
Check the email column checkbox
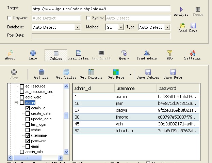pyautogui.click(x=28, y=146)
